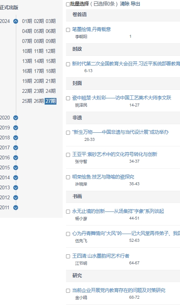The image size is (180, 305).
Task: Check the box beside 笔墨绘情,丹青载意
Action: coord(68,30)
